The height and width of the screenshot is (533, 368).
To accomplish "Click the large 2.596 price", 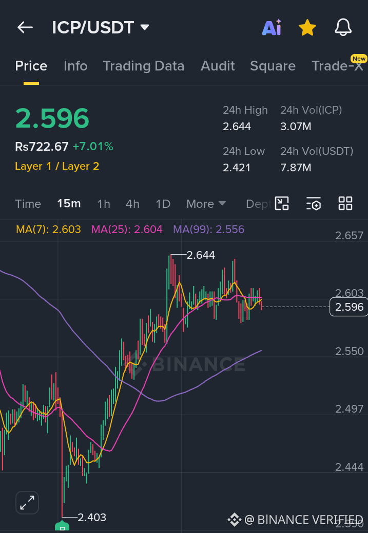I will (x=52, y=118).
